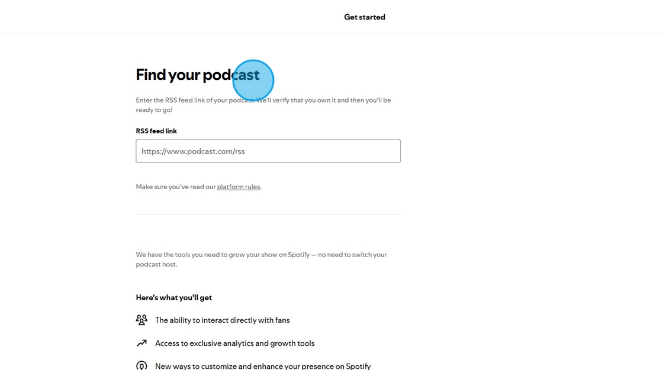663x370 pixels.
Task: Click the Get started header title
Action: [365, 17]
